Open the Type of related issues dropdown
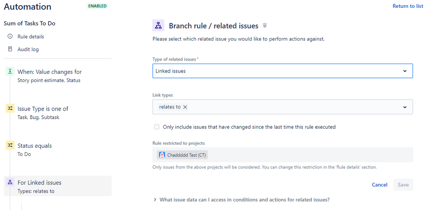This screenshot has width=431, height=210. tap(283, 71)
